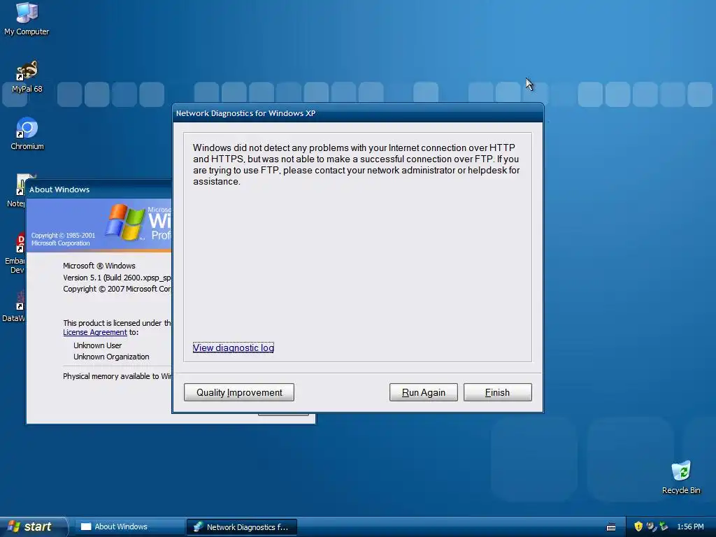Click the Network Diagnostics taskbar icon
The width and height of the screenshot is (716, 537).
point(198,527)
